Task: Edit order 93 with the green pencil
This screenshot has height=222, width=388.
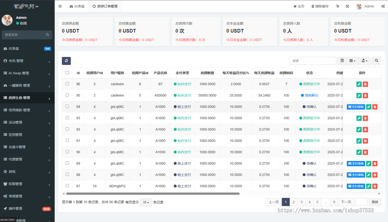Action: click(359, 118)
